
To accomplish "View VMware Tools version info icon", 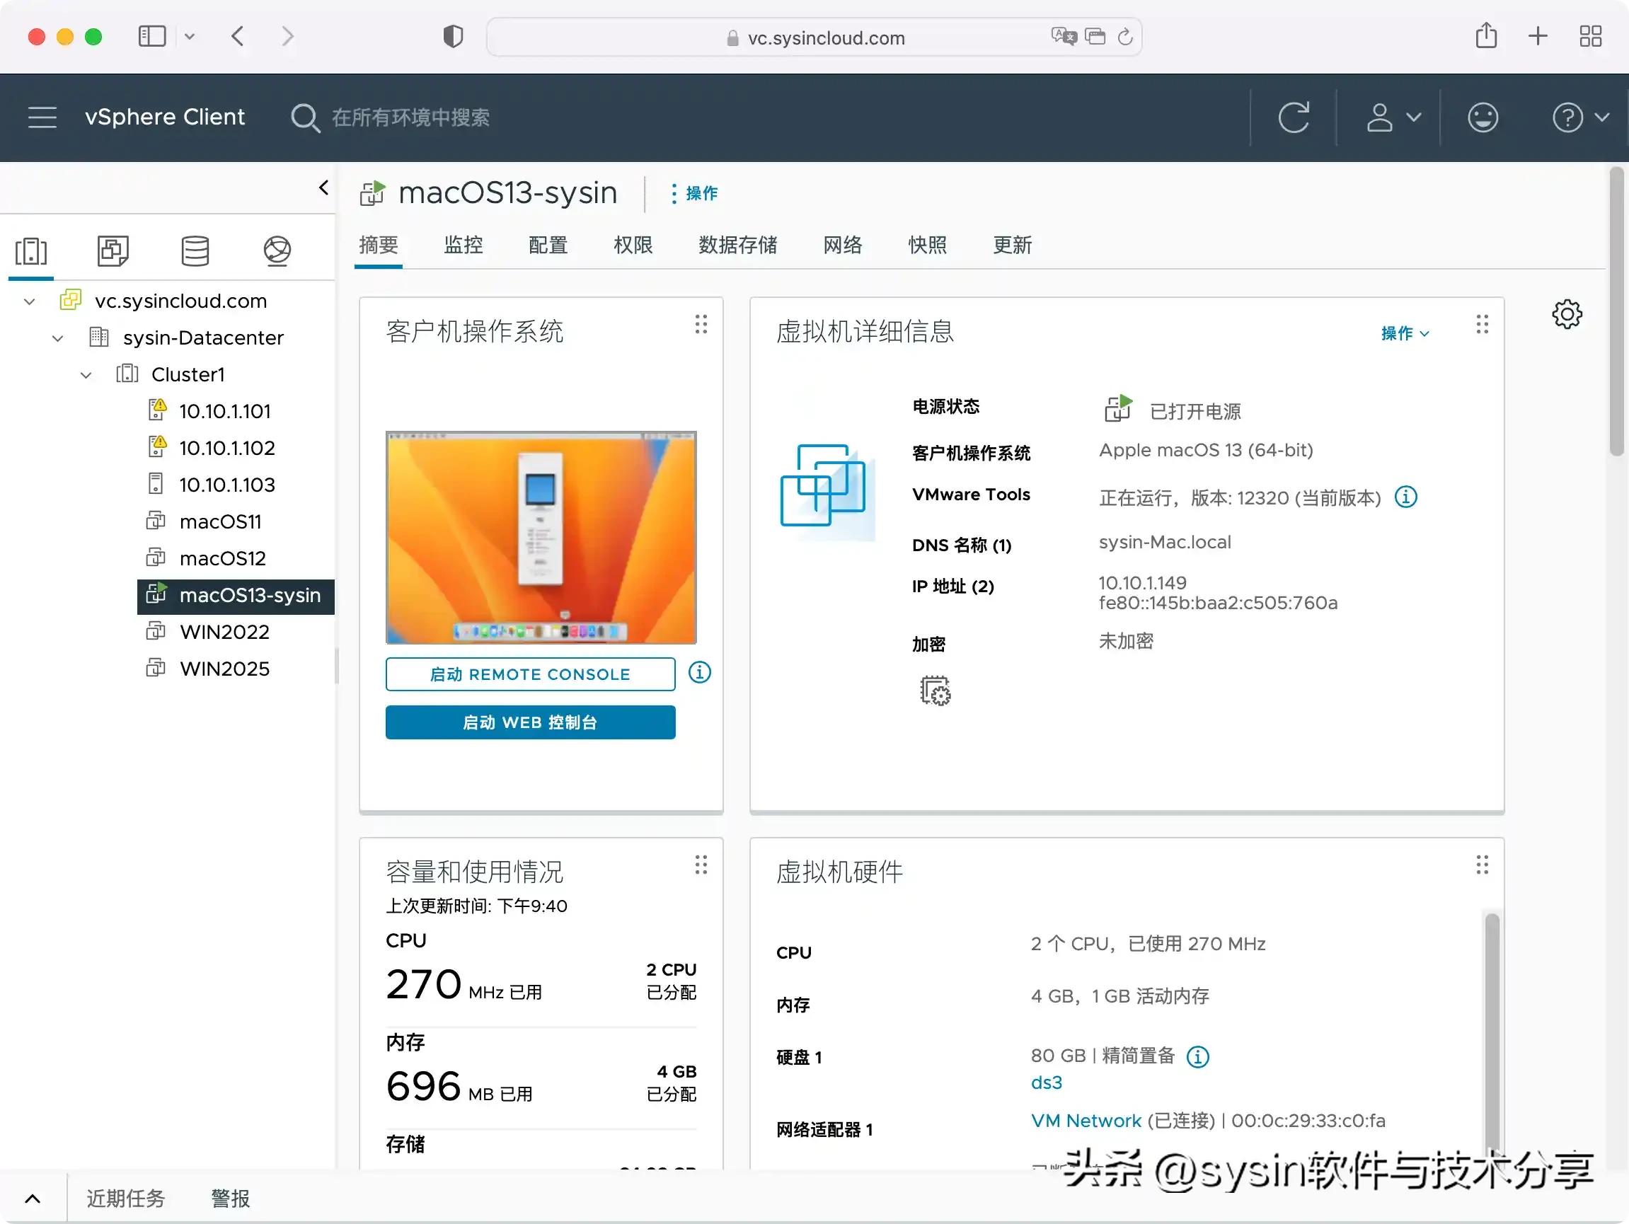I will click(x=1405, y=497).
